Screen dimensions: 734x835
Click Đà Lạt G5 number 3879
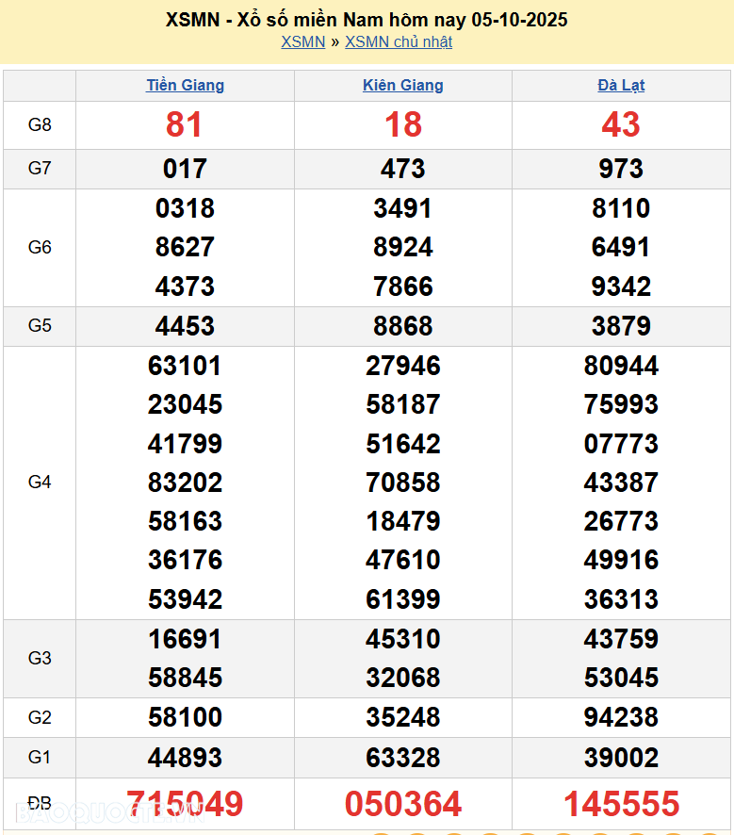click(621, 326)
